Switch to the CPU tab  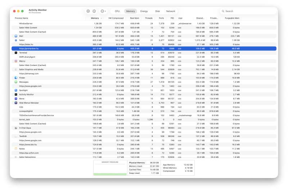click(x=117, y=11)
